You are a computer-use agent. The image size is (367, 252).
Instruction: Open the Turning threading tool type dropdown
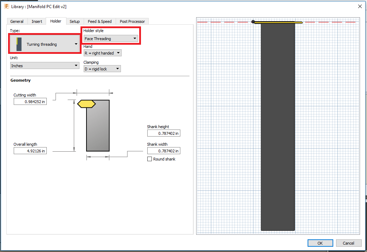(75, 44)
